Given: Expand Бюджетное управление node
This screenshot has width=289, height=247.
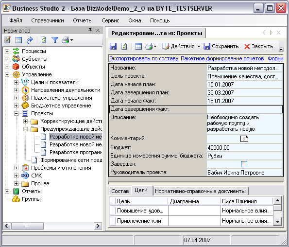Looking at the screenshot, I should (x=16, y=106).
